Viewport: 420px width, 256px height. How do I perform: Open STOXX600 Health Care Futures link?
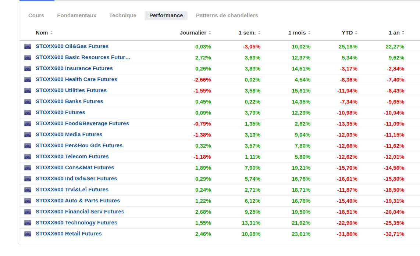pos(76,79)
